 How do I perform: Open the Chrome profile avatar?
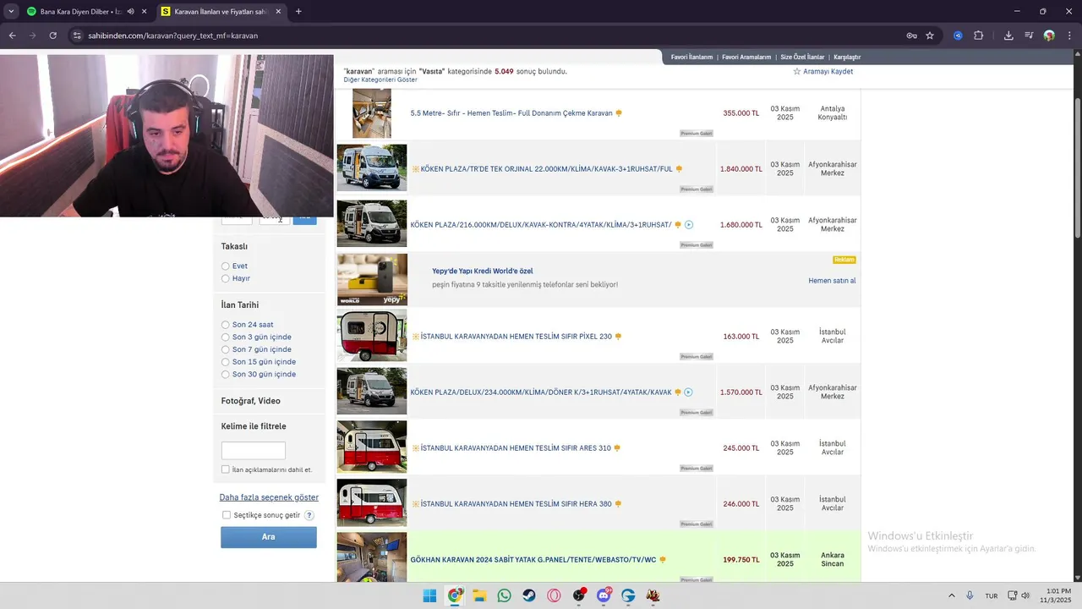point(1049,36)
